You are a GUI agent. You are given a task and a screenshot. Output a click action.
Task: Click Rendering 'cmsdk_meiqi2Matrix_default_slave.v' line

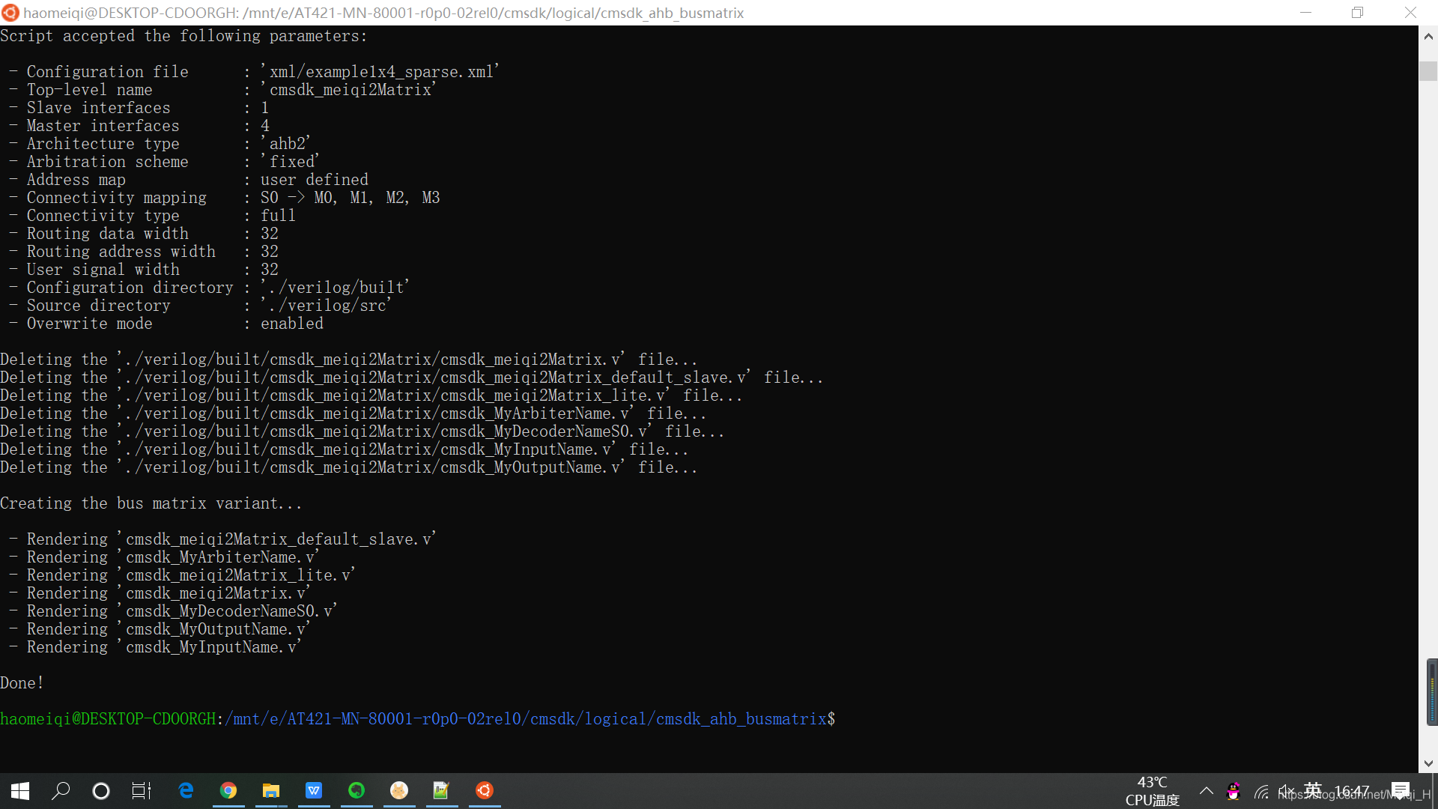pyautogui.click(x=222, y=539)
